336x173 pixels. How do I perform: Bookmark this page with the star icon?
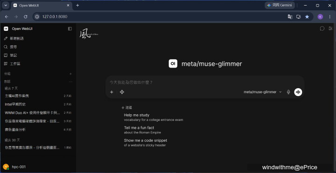tap(307, 17)
